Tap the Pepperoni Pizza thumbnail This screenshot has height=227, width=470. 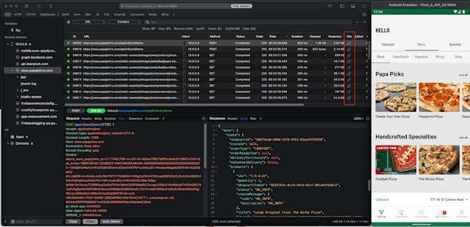point(439,97)
